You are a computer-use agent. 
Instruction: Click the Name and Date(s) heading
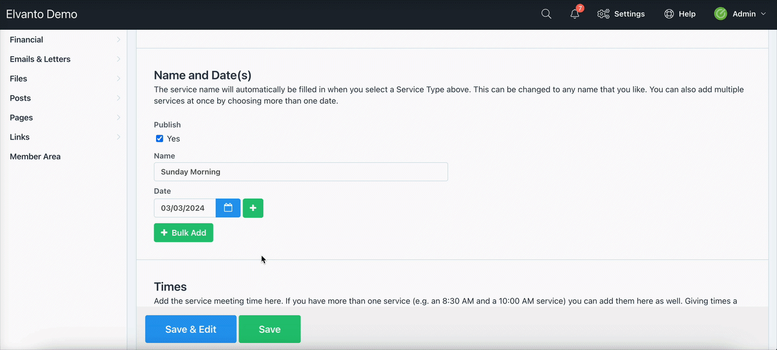pyautogui.click(x=203, y=75)
